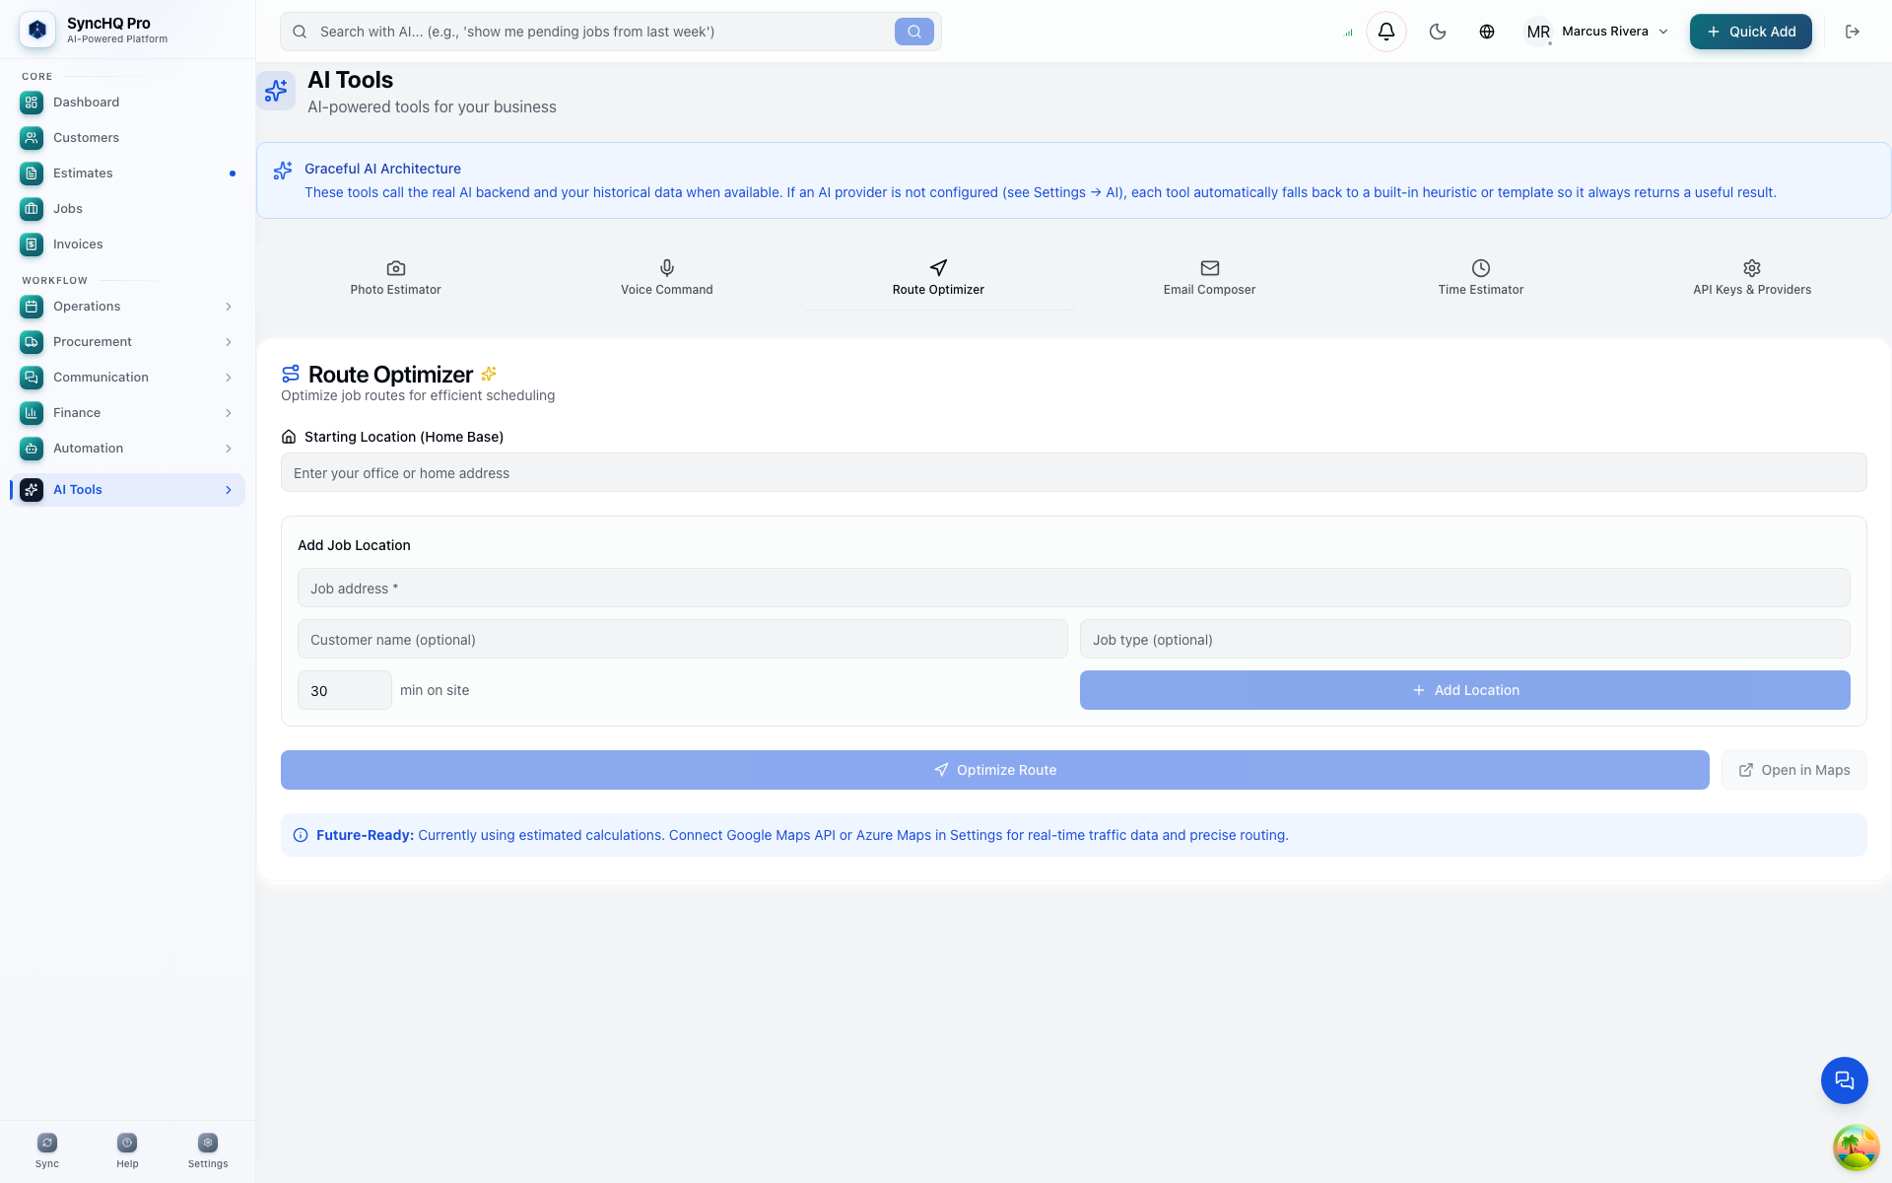Screen dimensions: 1892x1183
Task: Click the Automation robot icon
Action: click(x=32, y=449)
